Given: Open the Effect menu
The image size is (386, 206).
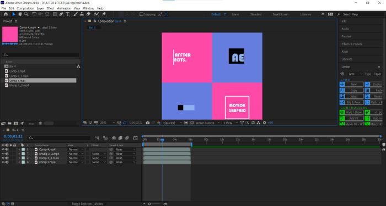Looking at the screenshot, I should [x=50, y=8].
